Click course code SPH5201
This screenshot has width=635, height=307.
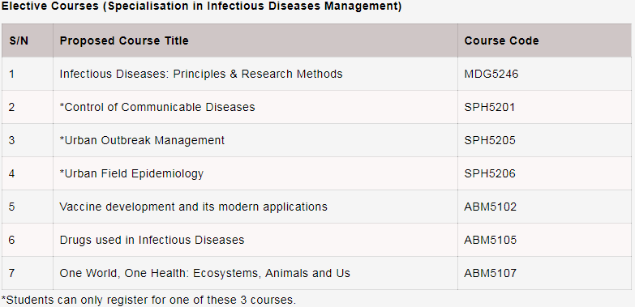[489, 107]
